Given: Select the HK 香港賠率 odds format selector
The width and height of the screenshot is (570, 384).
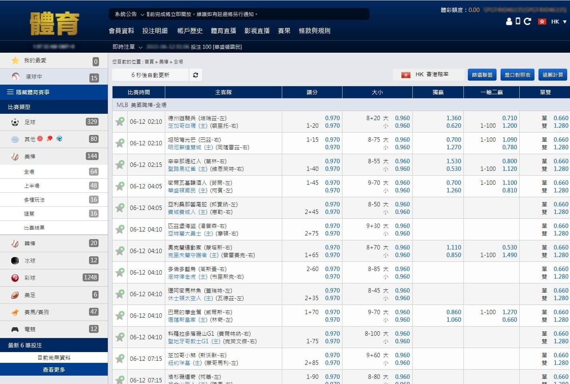Looking at the screenshot, I should point(428,75).
